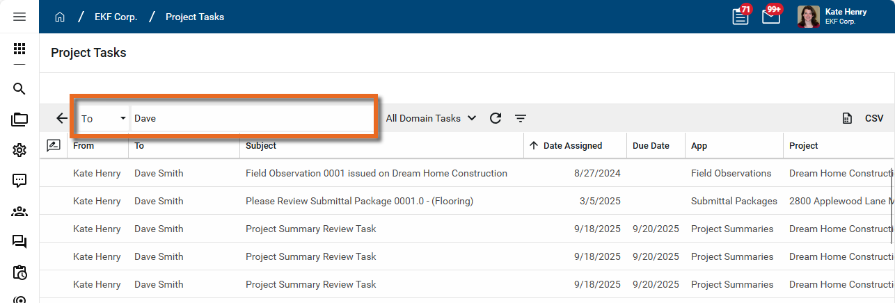Open the filter options icon

point(521,118)
